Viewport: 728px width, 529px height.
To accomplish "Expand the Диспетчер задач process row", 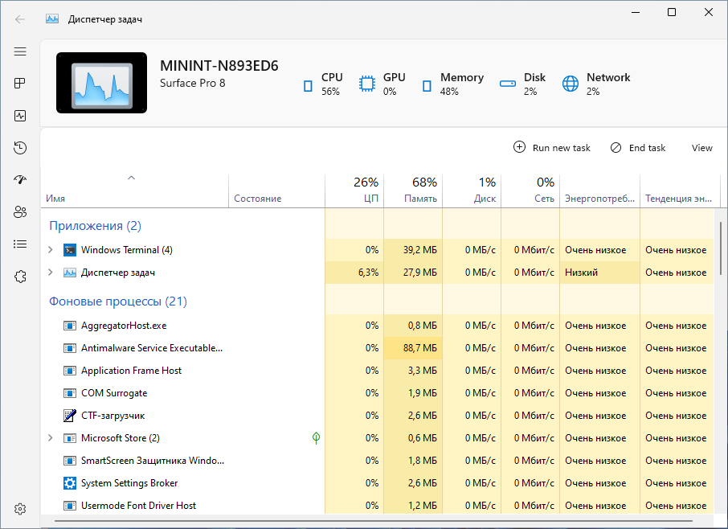I will tap(51, 273).
